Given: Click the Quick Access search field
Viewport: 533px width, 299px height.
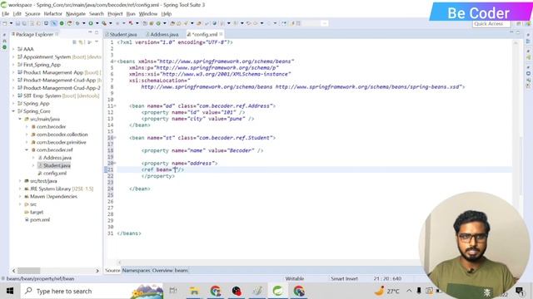Looking at the screenshot, I should pyautogui.click(x=491, y=24).
